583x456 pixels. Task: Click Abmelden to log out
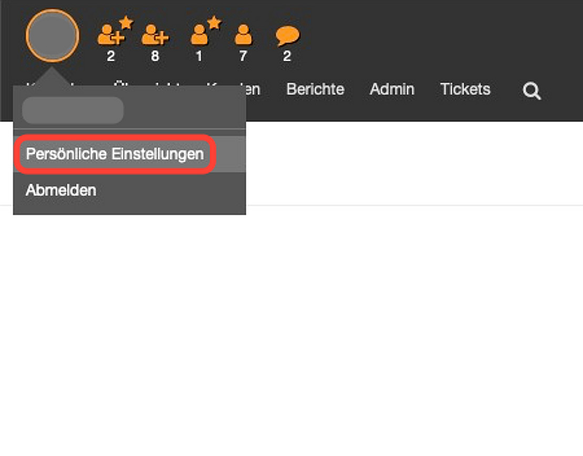61,190
